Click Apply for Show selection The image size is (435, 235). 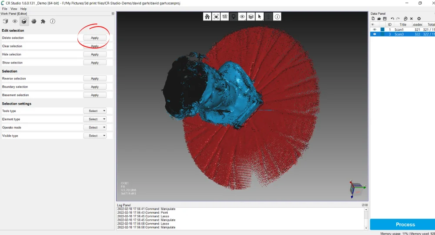95,63
